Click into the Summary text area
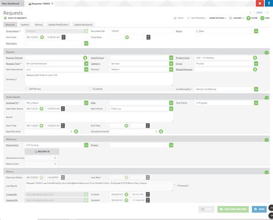This screenshot has height=220, width=273. tap(99, 79)
